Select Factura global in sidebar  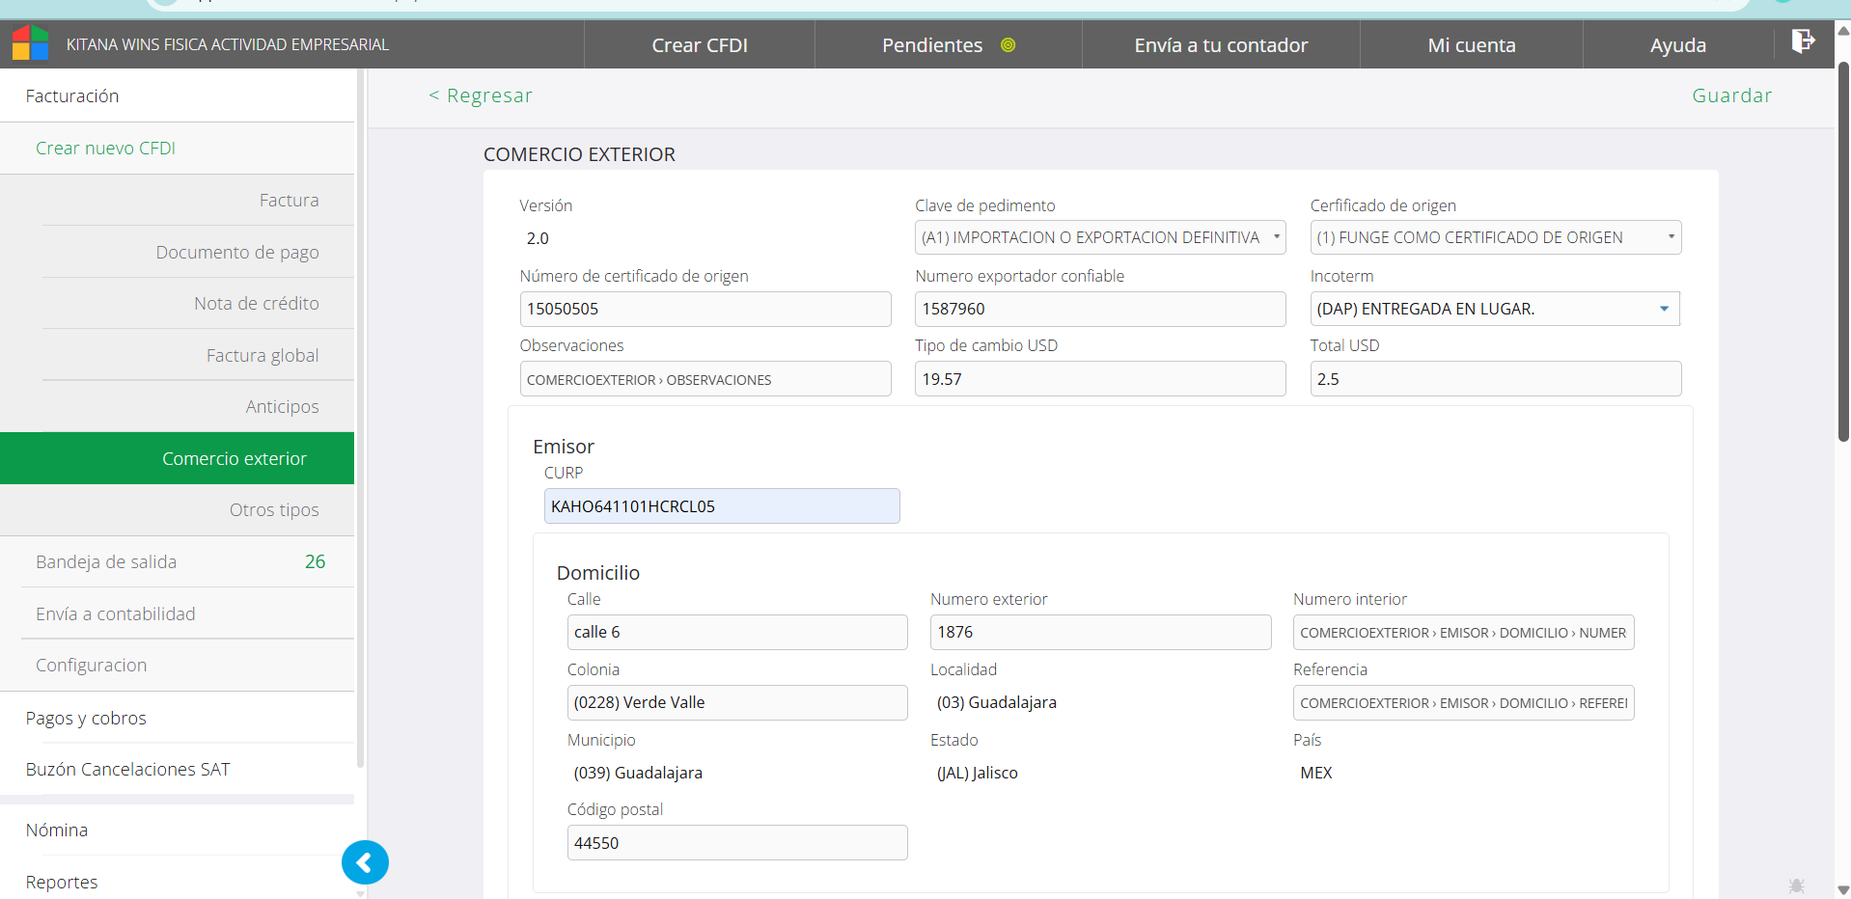(x=262, y=356)
